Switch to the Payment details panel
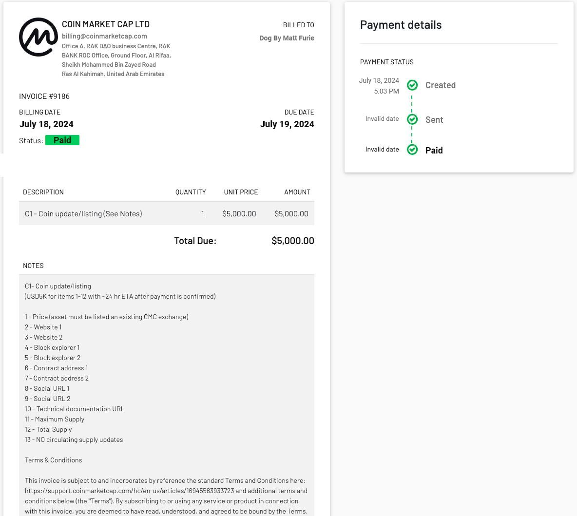The height and width of the screenshot is (516, 577). click(401, 24)
